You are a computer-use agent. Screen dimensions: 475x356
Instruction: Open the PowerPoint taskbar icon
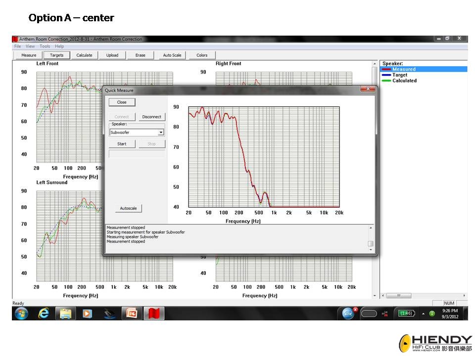(x=132, y=313)
